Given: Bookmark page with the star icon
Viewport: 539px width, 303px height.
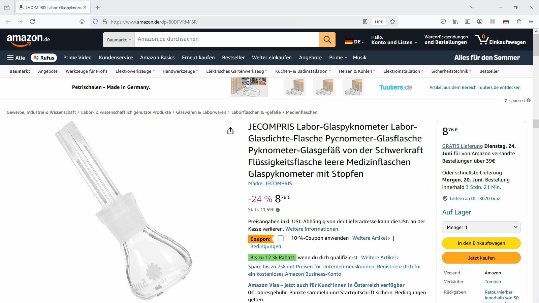Looking at the screenshot, I should 392,22.
